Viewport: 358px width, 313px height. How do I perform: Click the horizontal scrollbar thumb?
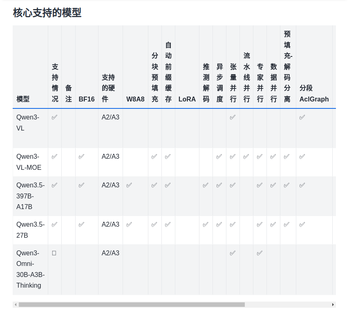coord(132,304)
